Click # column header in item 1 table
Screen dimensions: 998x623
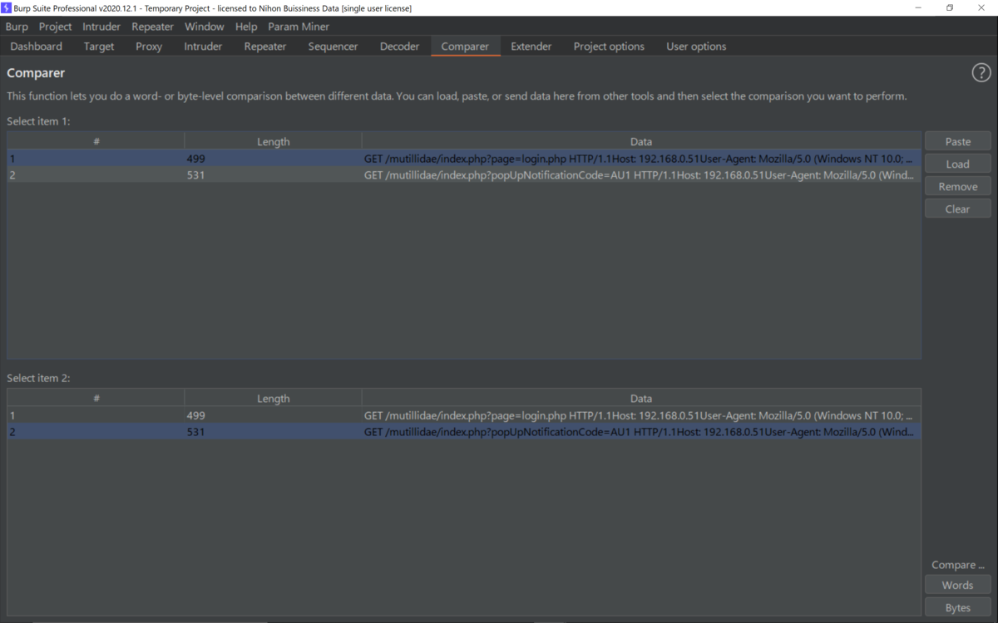click(96, 141)
